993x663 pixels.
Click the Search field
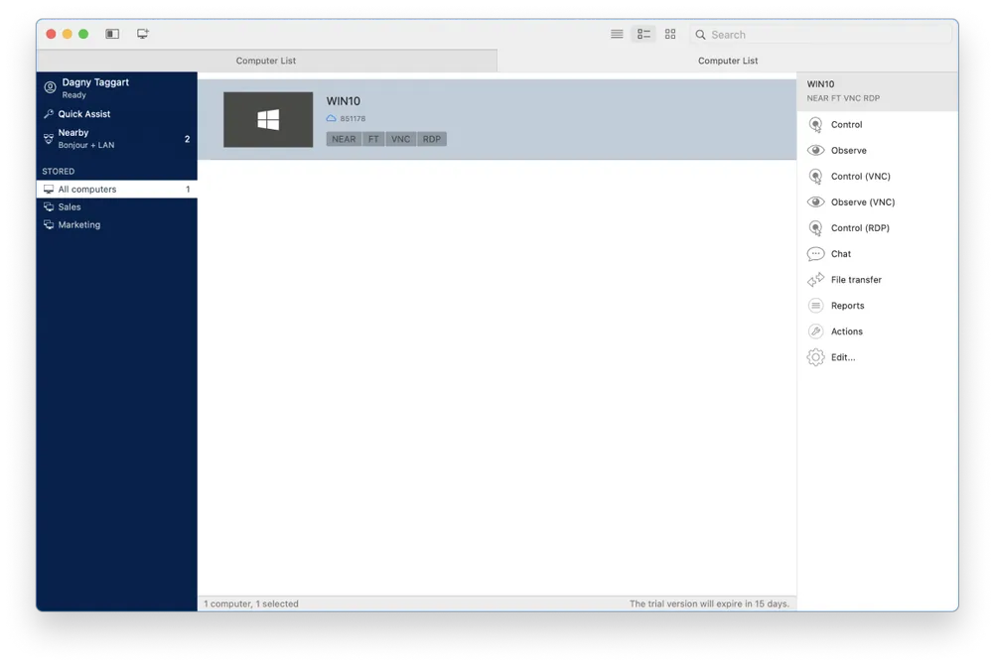[821, 35]
